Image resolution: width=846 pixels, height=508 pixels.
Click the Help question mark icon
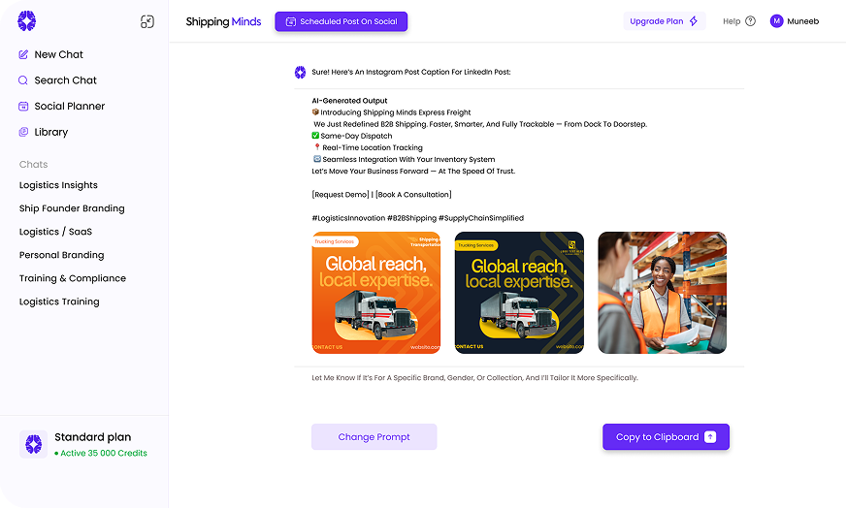(x=751, y=21)
